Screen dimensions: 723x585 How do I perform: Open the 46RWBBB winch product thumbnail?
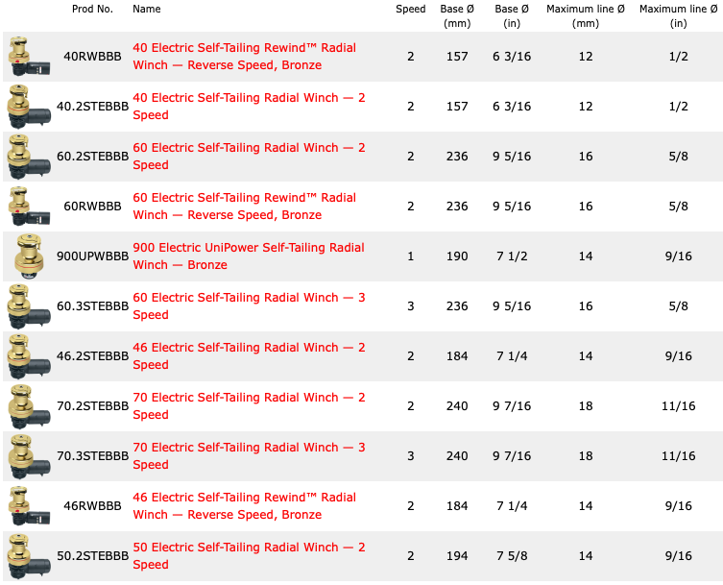(x=30, y=506)
